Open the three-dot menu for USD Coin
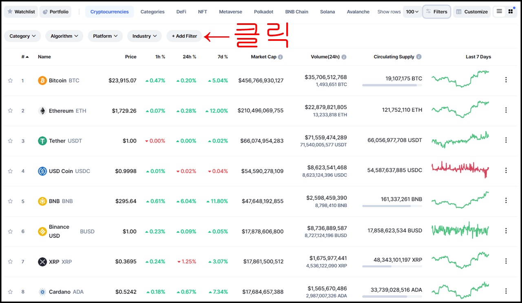 [x=506, y=171]
